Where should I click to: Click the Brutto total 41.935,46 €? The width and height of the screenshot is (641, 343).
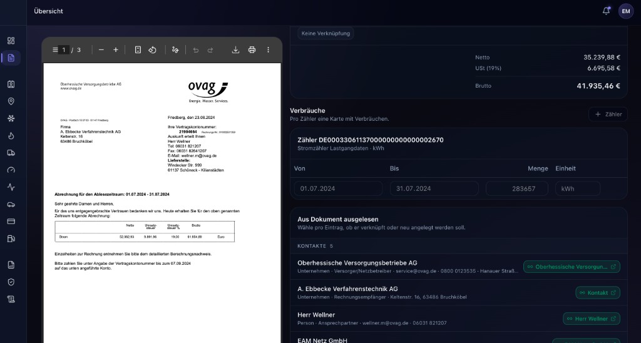click(x=598, y=86)
